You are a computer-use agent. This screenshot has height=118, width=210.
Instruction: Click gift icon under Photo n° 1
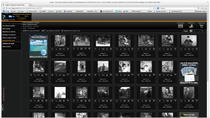point(68,49)
